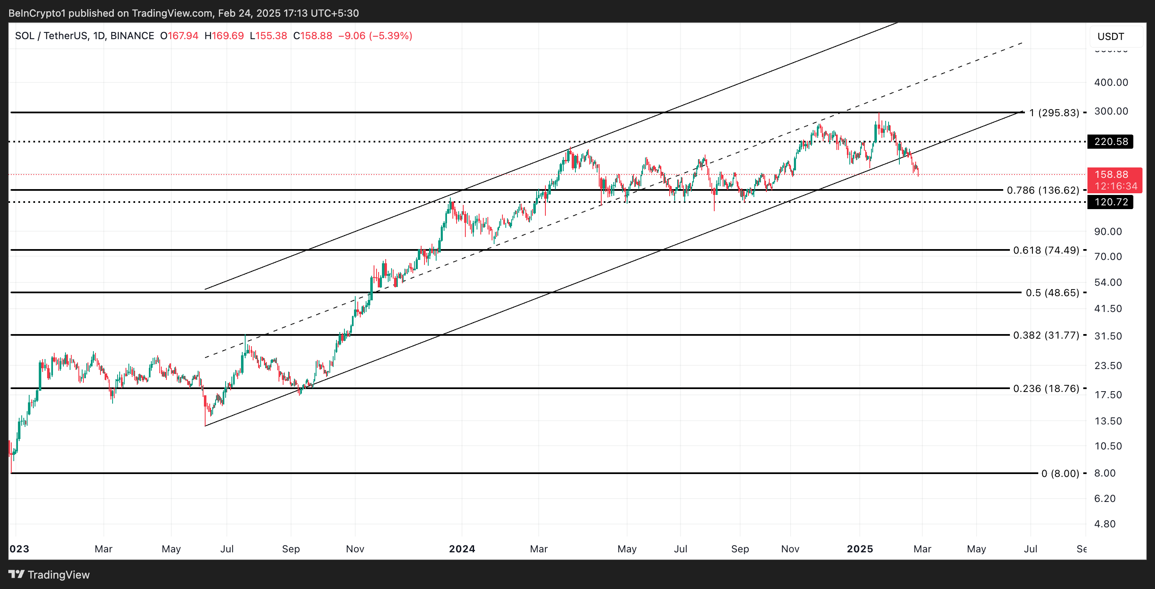Click the TradingView text link
Viewport: 1155px width, 589px height.
pos(58,575)
